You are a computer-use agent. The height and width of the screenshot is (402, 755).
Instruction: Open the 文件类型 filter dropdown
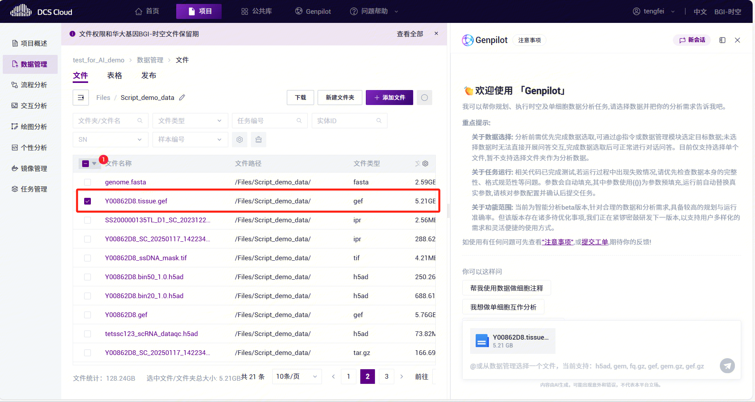(x=190, y=121)
